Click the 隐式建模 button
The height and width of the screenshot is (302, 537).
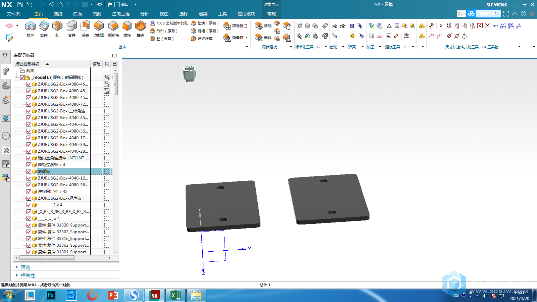[202, 39]
